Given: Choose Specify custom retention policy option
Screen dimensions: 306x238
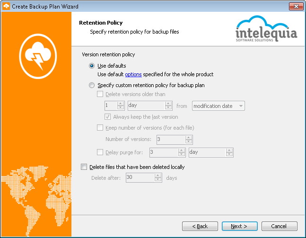Looking at the screenshot, I should (x=92, y=85).
